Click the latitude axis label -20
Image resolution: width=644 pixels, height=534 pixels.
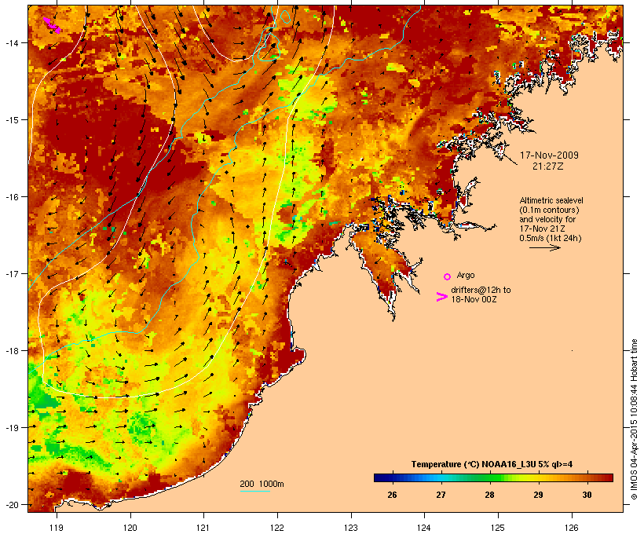(12, 504)
